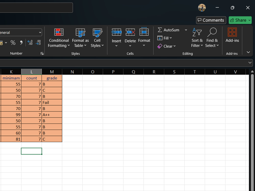Click the title bar search box
The width and height of the screenshot is (255, 191).
[x=36, y=8]
